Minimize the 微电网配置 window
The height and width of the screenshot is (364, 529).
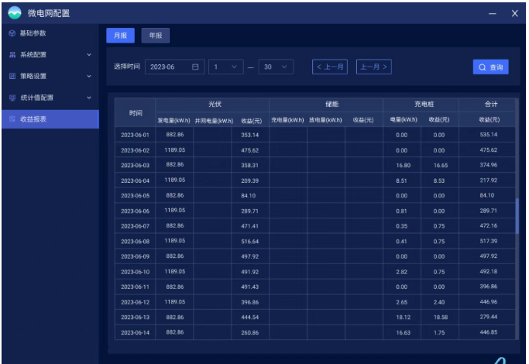tap(493, 13)
